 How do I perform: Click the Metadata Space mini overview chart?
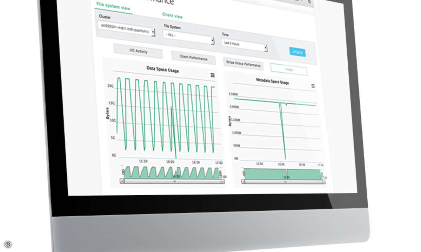pyautogui.click(x=283, y=174)
